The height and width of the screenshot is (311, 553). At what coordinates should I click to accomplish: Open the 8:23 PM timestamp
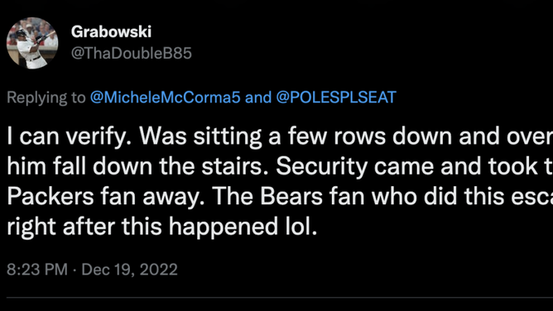[37, 270]
